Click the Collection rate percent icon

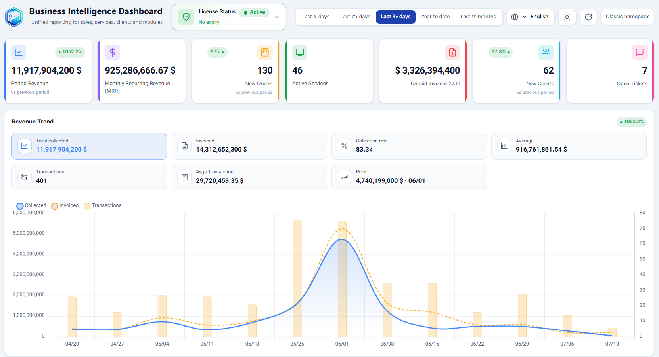(x=344, y=146)
